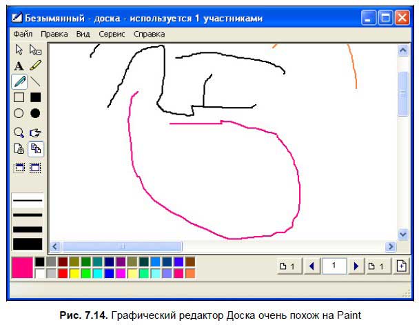This screenshot has width=419, height=325.
Task: Select the Eraser tool
Action: pyautogui.click(x=35, y=50)
